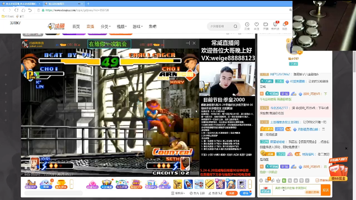Expand the gift list chevron

pos(250,184)
